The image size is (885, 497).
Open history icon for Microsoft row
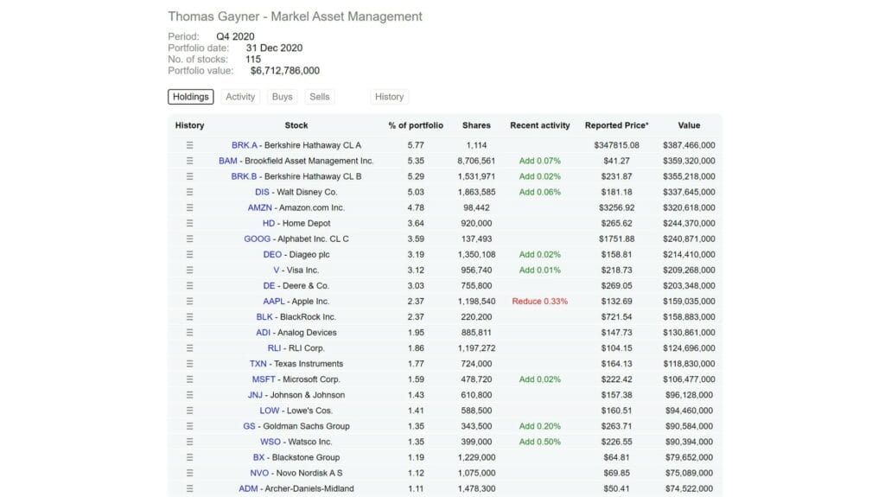189,379
